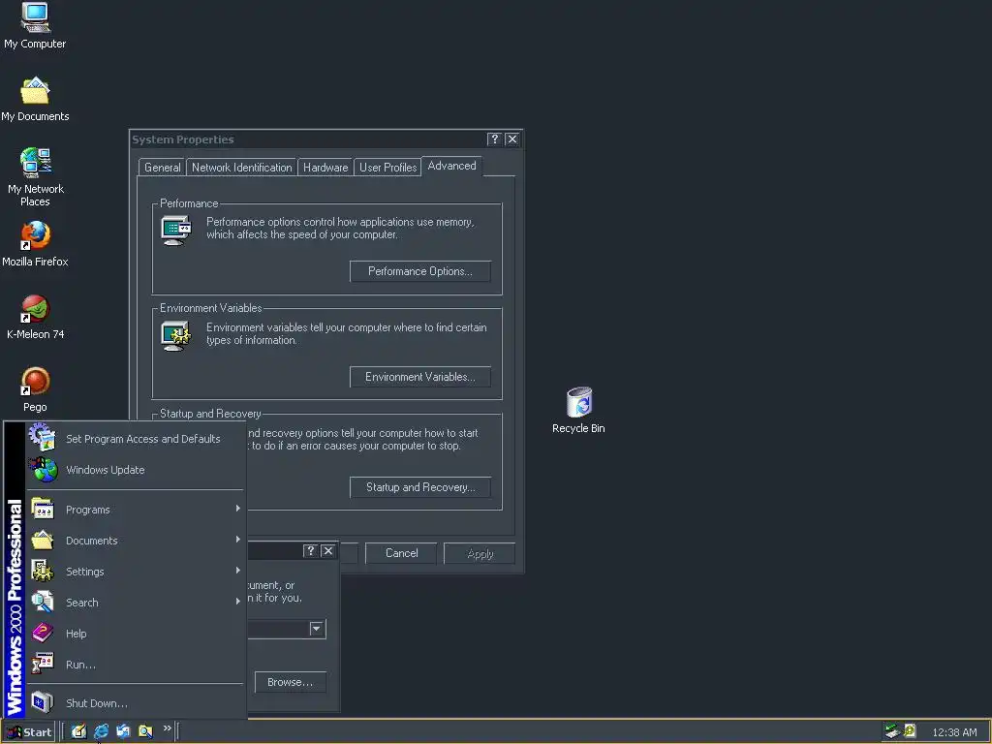The image size is (992, 744).
Task: Click the Start button
Action: tap(29, 732)
